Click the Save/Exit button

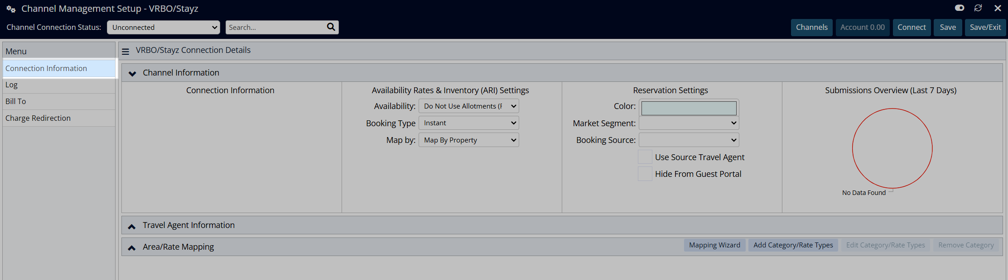coord(985,27)
